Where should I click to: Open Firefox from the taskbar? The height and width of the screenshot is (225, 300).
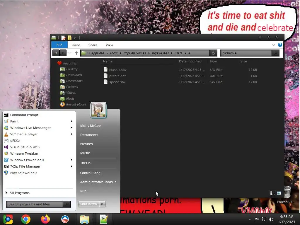45,219
